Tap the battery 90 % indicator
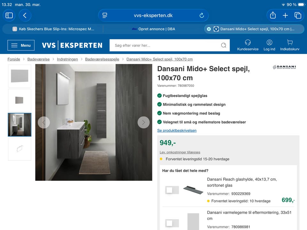This screenshot has height=230, width=307. (x=295, y=4)
